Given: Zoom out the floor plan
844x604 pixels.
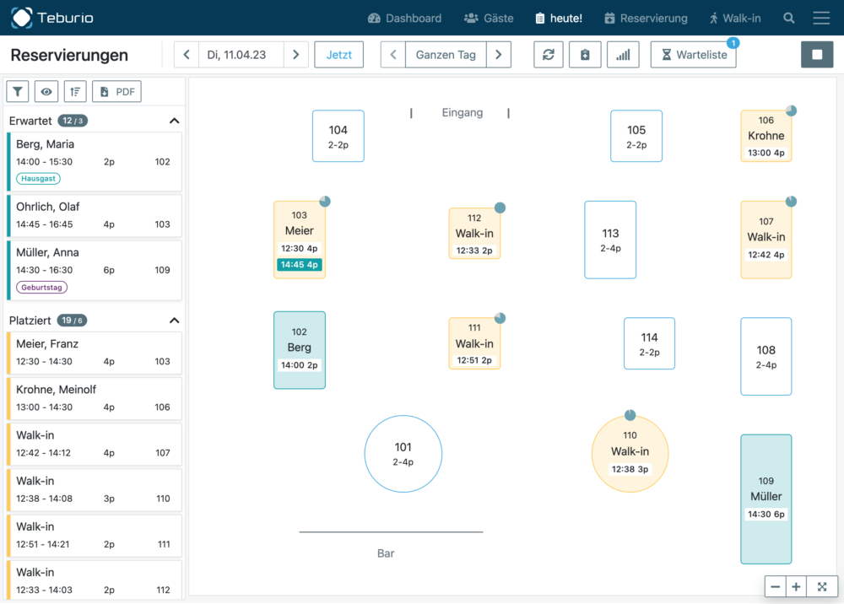Looking at the screenshot, I should click(776, 586).
